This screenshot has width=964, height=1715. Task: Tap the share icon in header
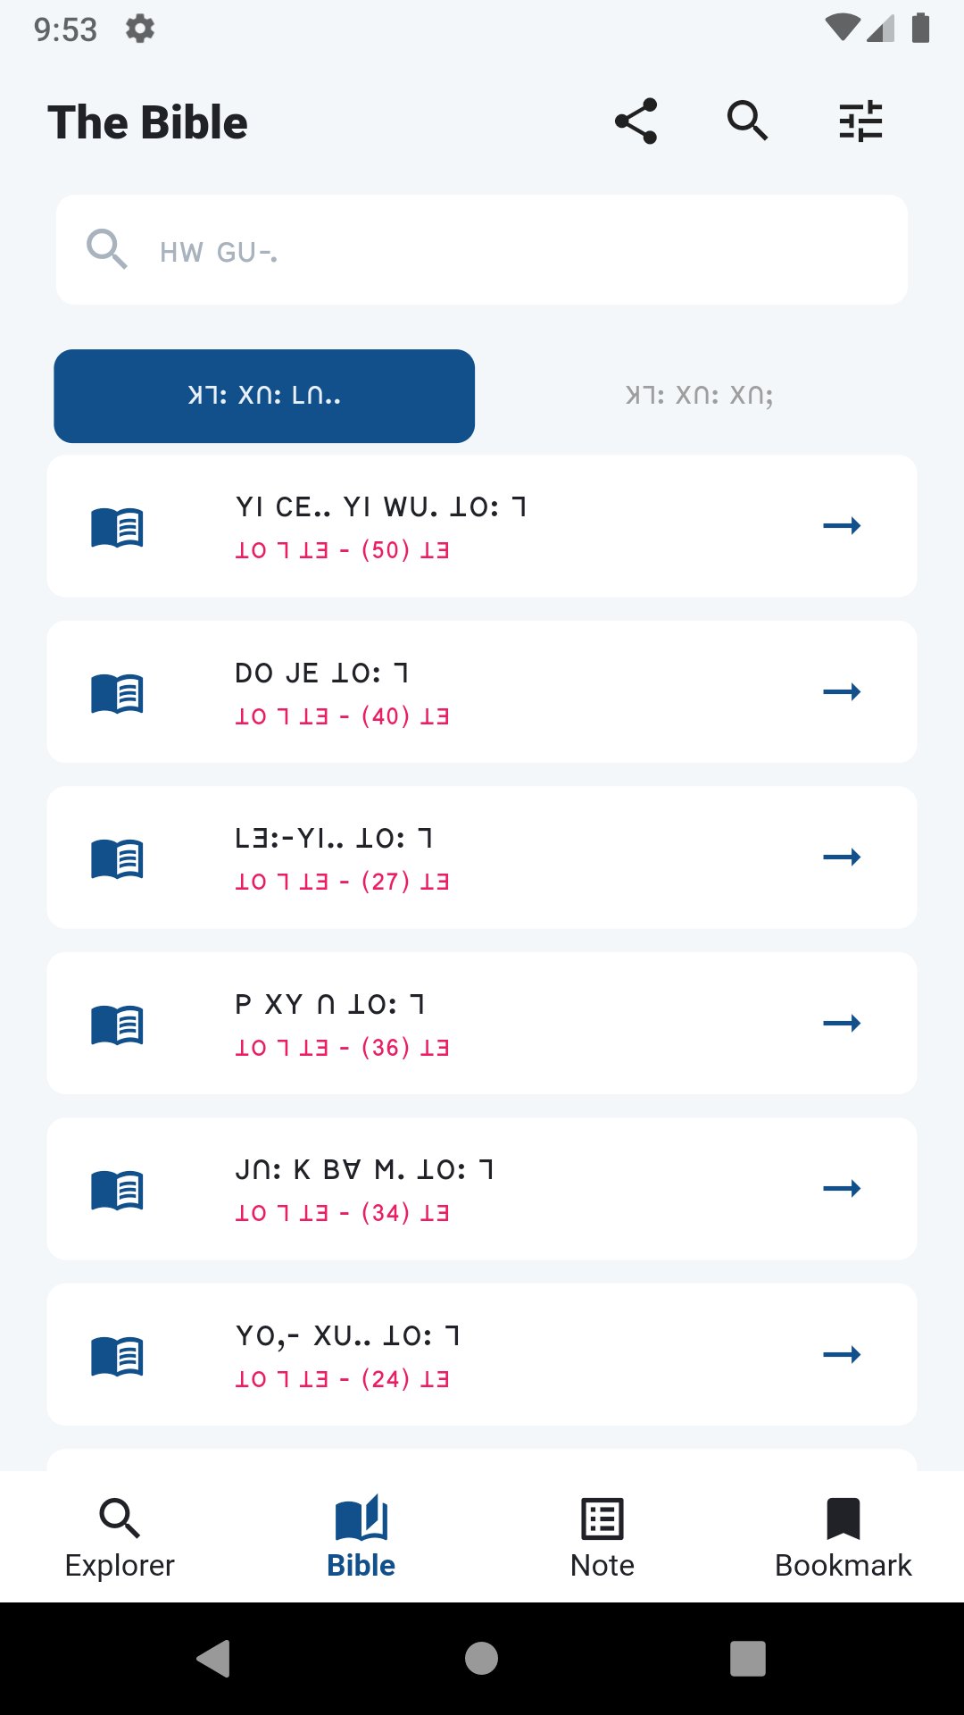pyautogui.click(x=636, y=121)
